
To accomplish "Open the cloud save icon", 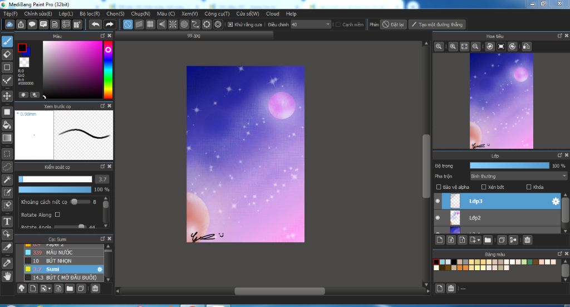I will 9,25.
